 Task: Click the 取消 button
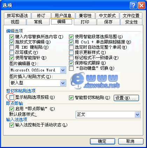click(131, 141)
